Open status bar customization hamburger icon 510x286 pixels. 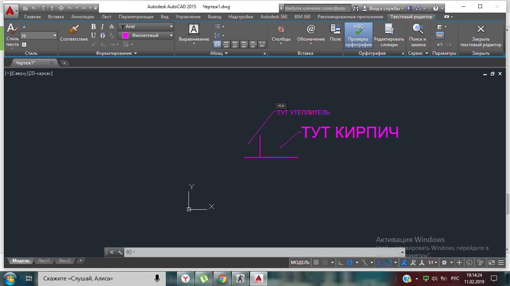coord(501,263)
